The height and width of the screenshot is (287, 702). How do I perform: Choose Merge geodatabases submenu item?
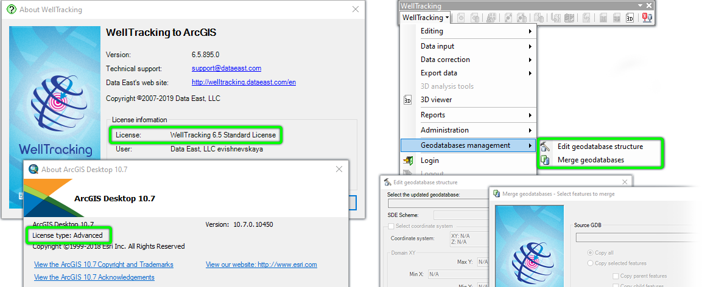click(600, 160)
